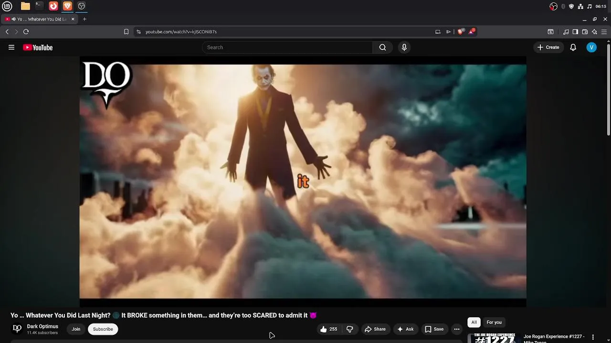Close the 'Yo ... Whatever You Did' tab

73,19
